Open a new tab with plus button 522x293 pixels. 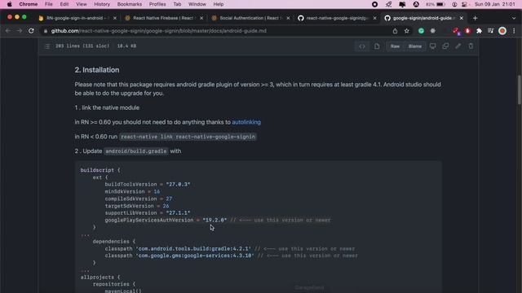475,18
